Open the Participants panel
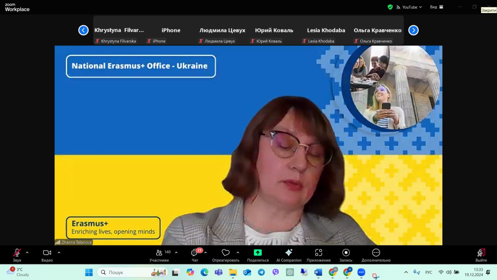 tap(159, 253)
